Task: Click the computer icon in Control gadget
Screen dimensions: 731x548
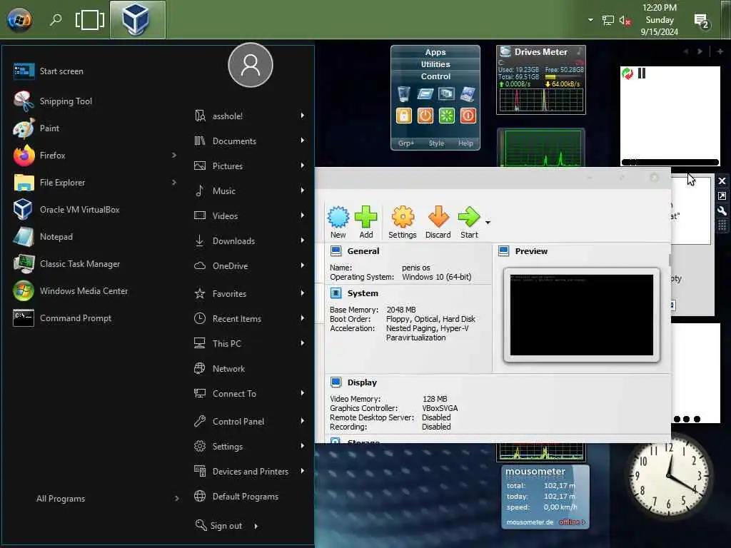Action: click(468, 94)
